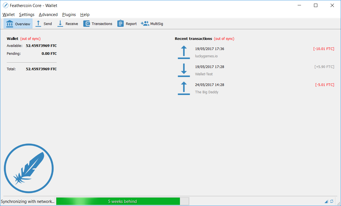Click the Feathercoin title bar icon
The image size is (341, 206).
coord(5,5)
